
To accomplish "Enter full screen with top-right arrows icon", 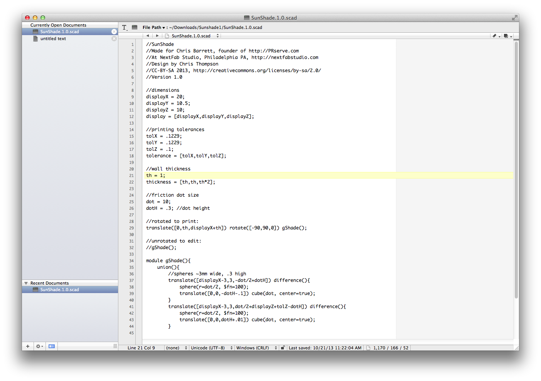I will click(514, 18).
